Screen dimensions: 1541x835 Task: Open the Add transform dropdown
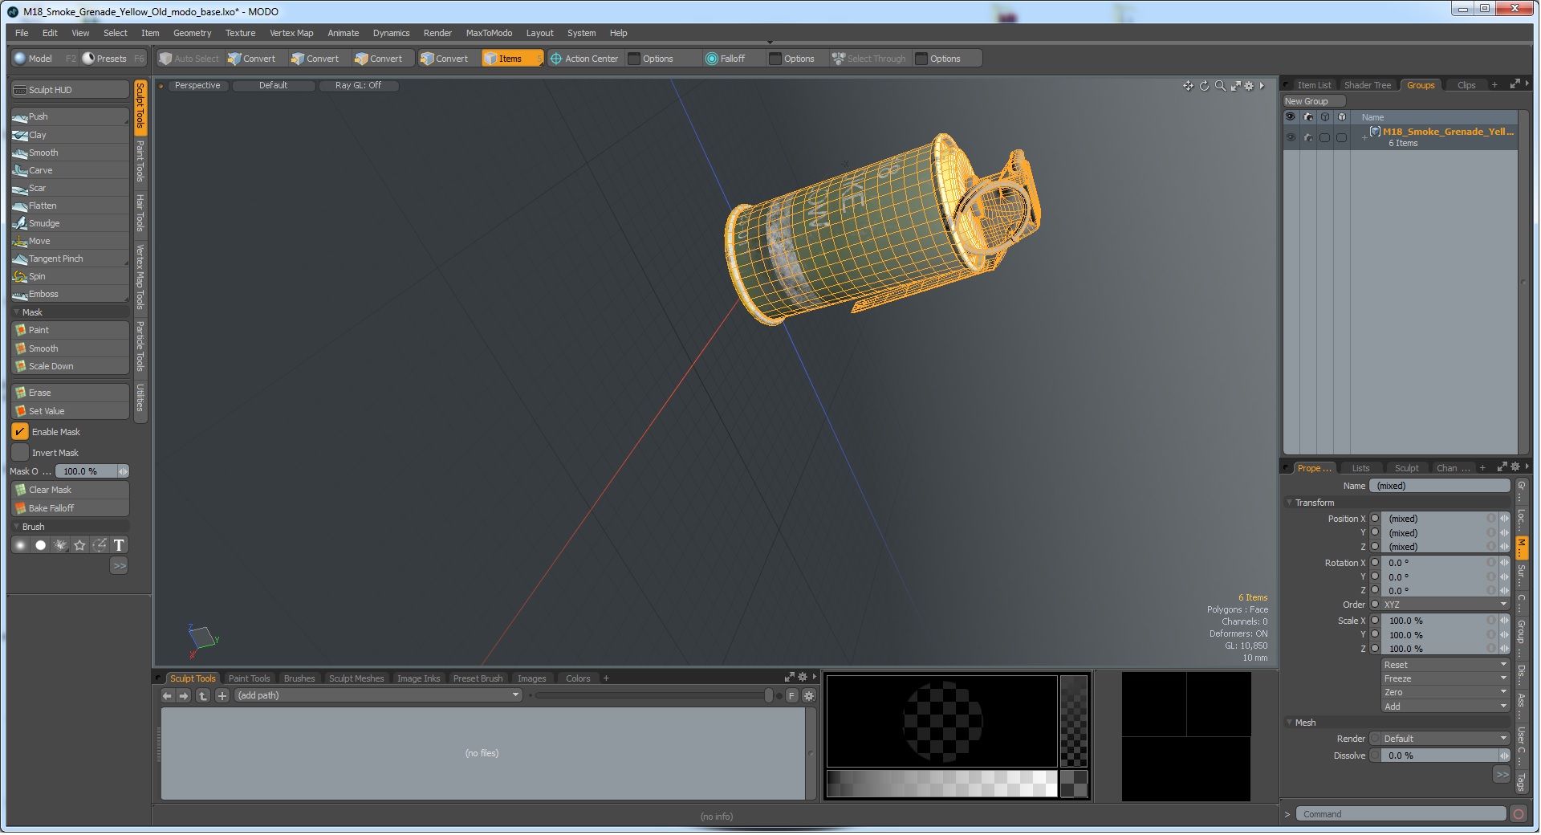click(x=1445, y=707)
